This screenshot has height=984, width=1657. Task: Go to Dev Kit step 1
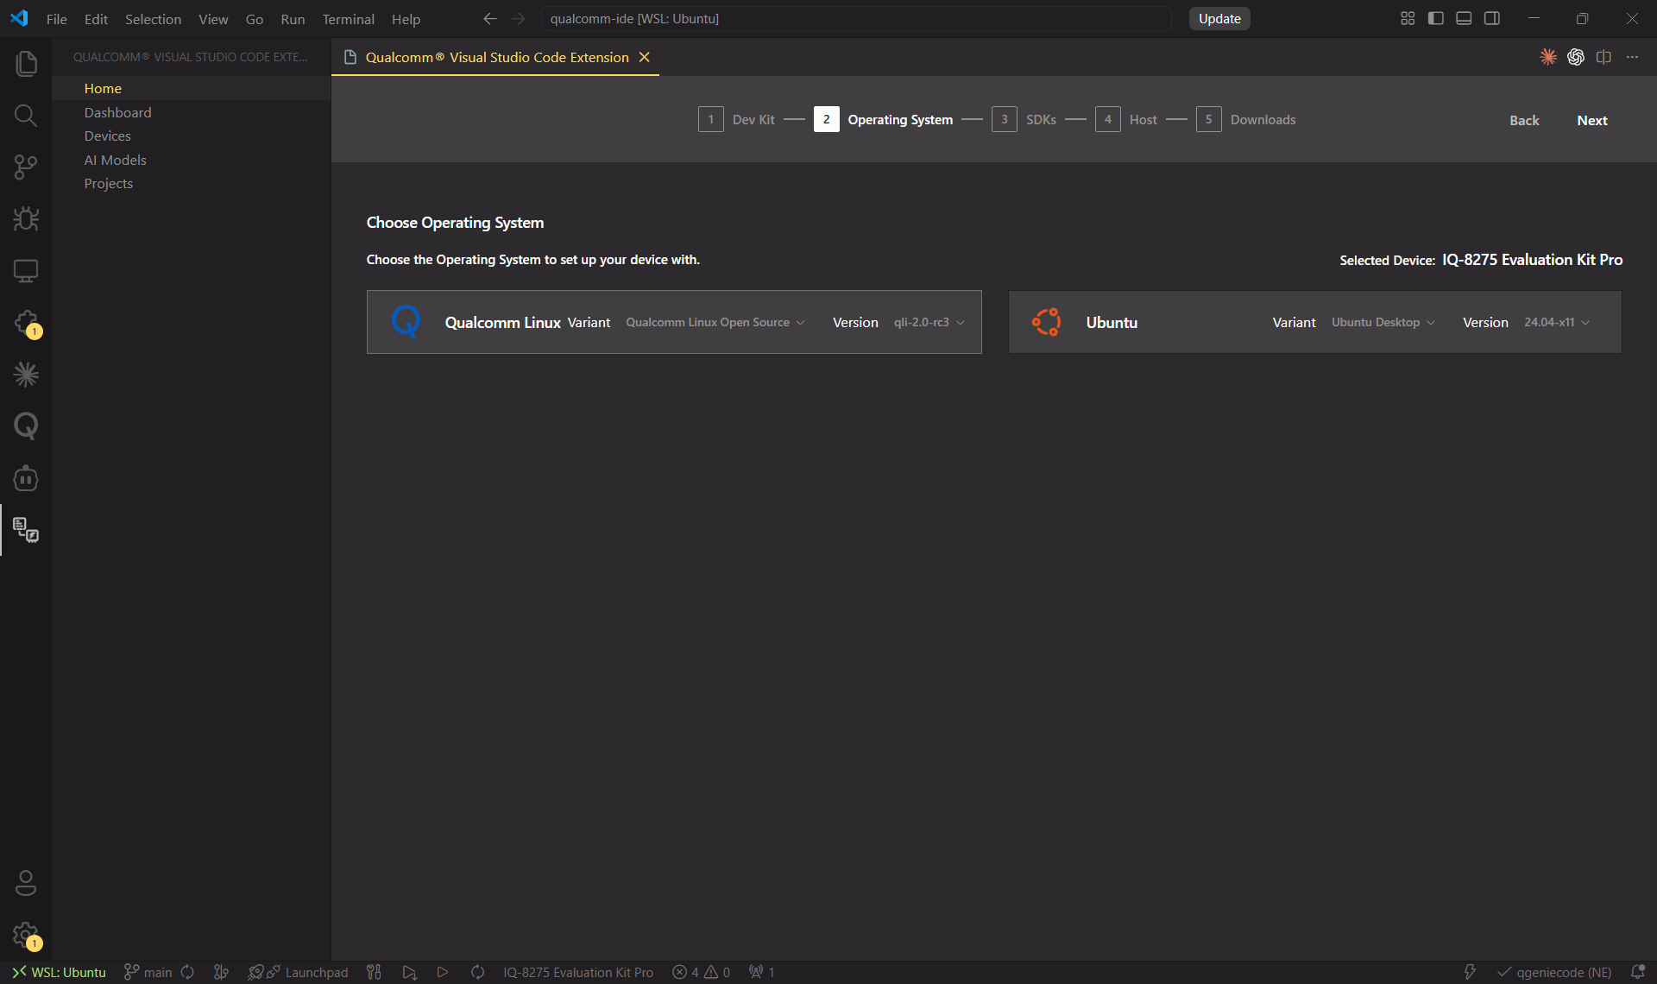736,119
